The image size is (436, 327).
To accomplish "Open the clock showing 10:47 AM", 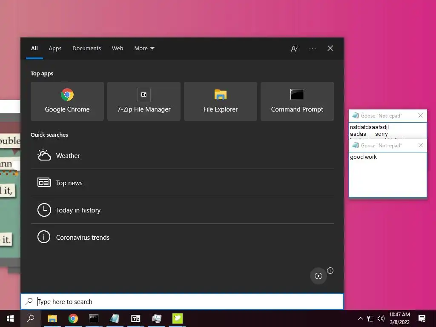I will (x=399, y=318).
